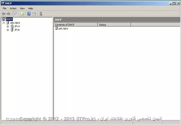This screenshot has height=125, width=181.
Task: Open the File menu
Action: click(4, 9)
